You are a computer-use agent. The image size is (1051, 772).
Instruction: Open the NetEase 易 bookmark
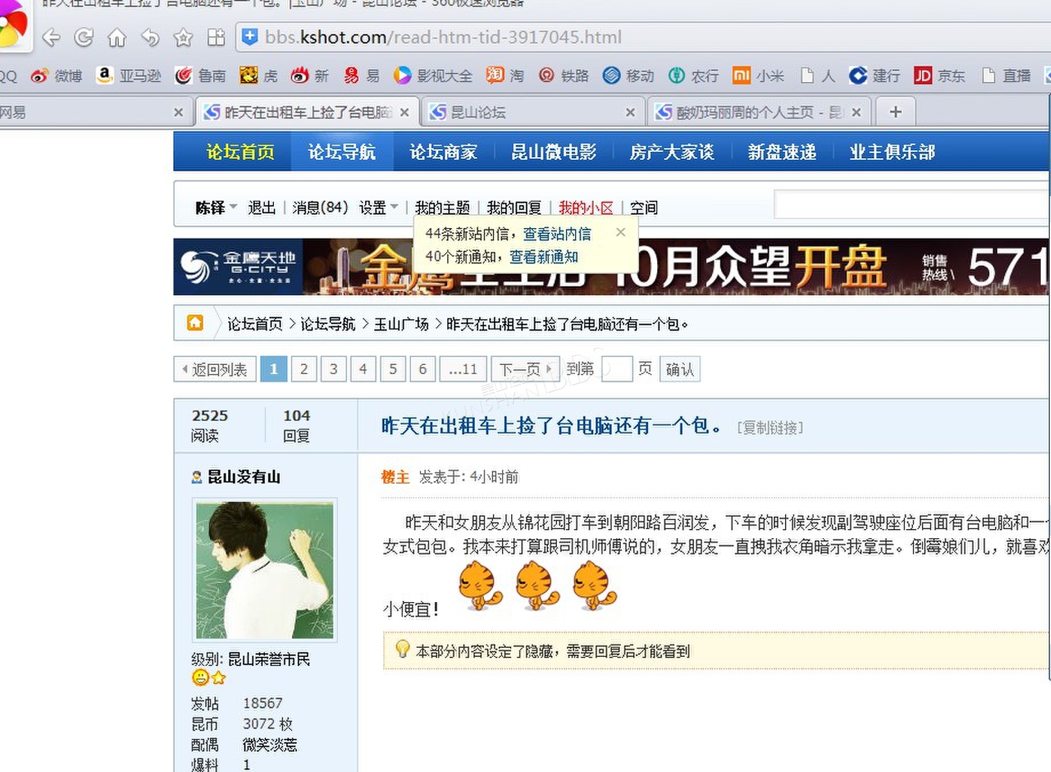coord(362,75)
